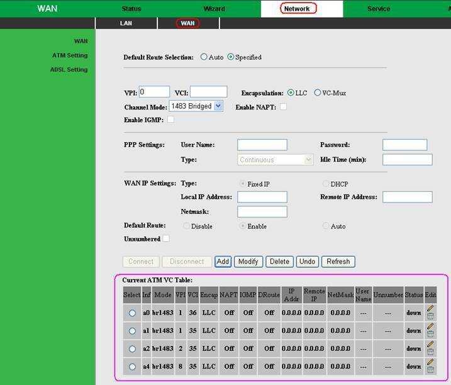The image size is (451, 385).
Task: Open ATM Setting in the sidebar
Action: (69, 55)
